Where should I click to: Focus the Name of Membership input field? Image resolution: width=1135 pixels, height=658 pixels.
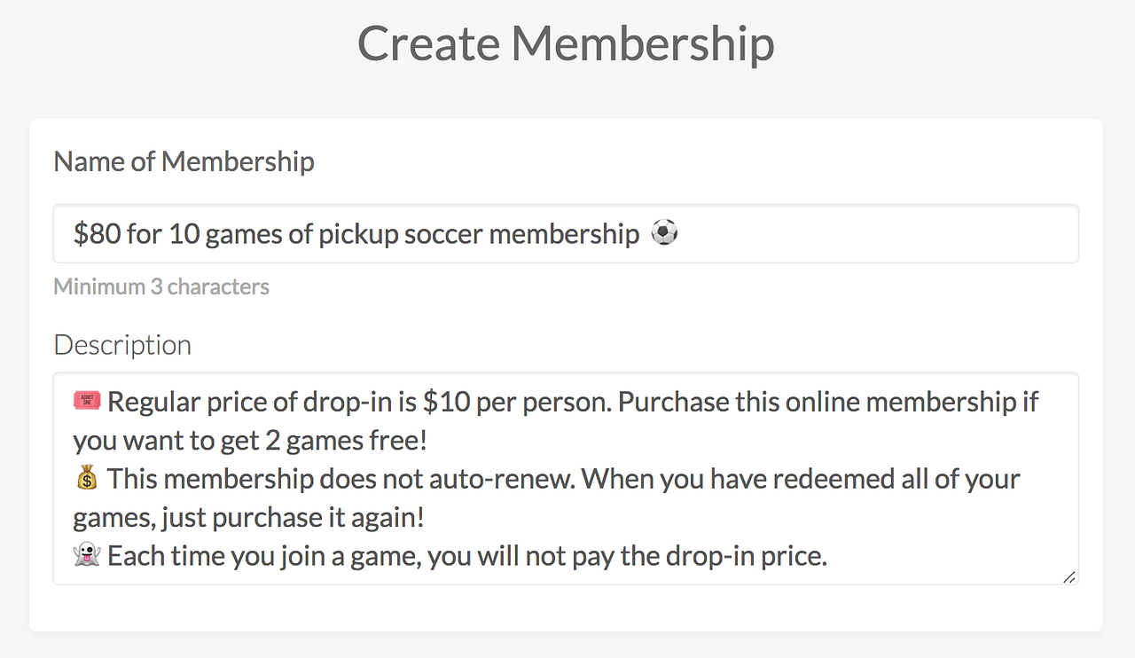869,234
